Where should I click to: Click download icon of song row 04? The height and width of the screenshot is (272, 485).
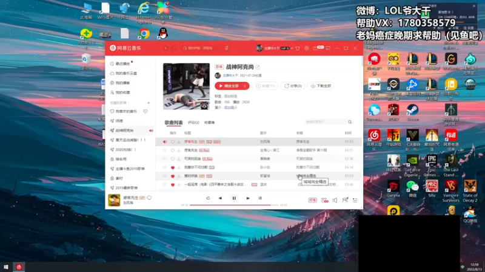pos(179,167)
